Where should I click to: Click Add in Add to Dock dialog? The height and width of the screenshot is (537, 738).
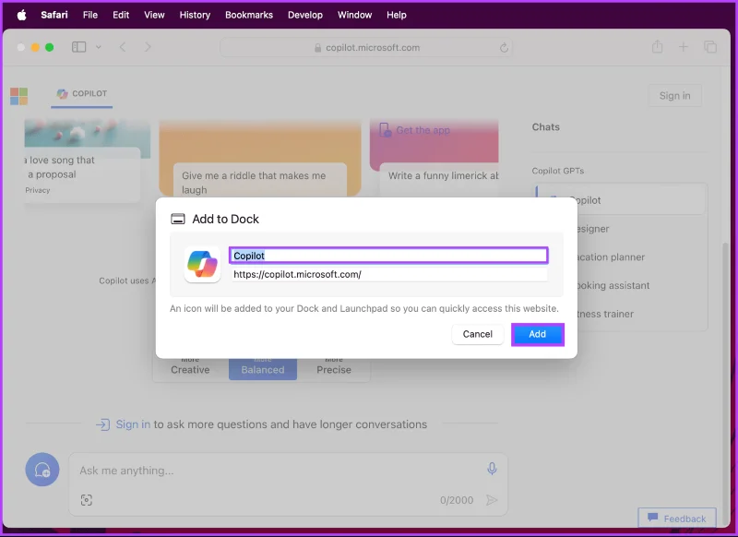point(538,334)
